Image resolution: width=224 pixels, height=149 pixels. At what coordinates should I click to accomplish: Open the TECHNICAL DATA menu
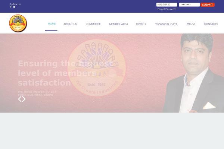pyautogui.click(x=166, y=24)
